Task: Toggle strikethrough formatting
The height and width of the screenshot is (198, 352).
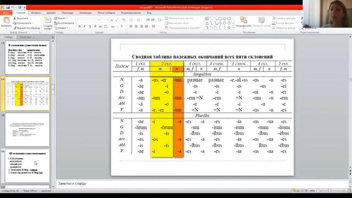Action: click(x=101, y=26)
